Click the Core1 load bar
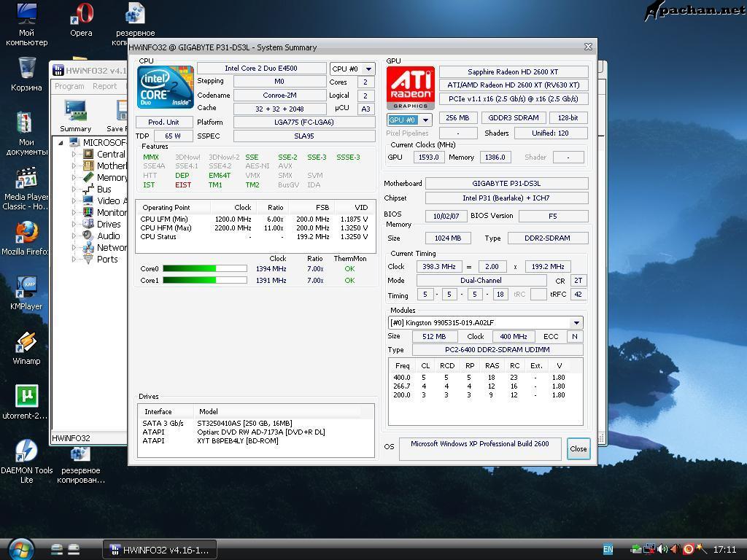The width and height of the screenshot is (747, 560). click(205, 281)
